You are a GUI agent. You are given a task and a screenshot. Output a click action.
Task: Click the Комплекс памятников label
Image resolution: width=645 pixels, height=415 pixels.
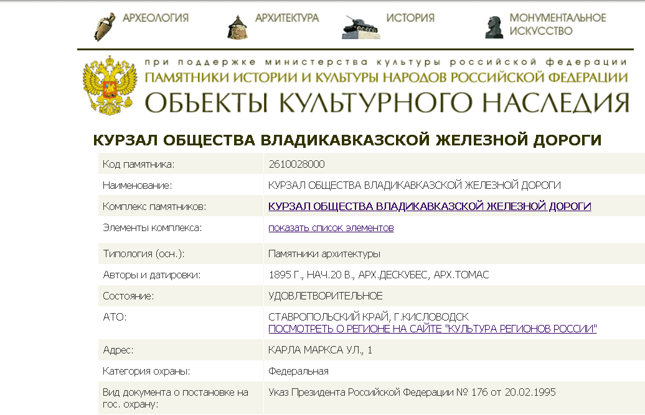point(154,206)
